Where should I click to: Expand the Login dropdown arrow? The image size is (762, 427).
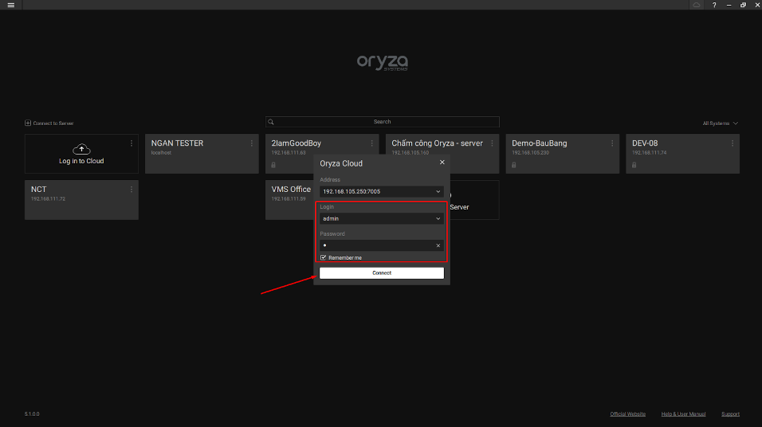(438, 218)
